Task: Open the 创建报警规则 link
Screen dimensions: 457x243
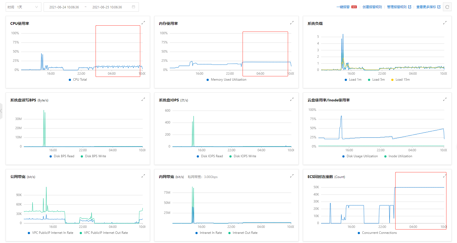Action: pos(372,7)
